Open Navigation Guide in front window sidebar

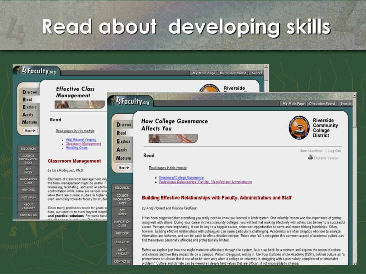(x=122, y=223)
